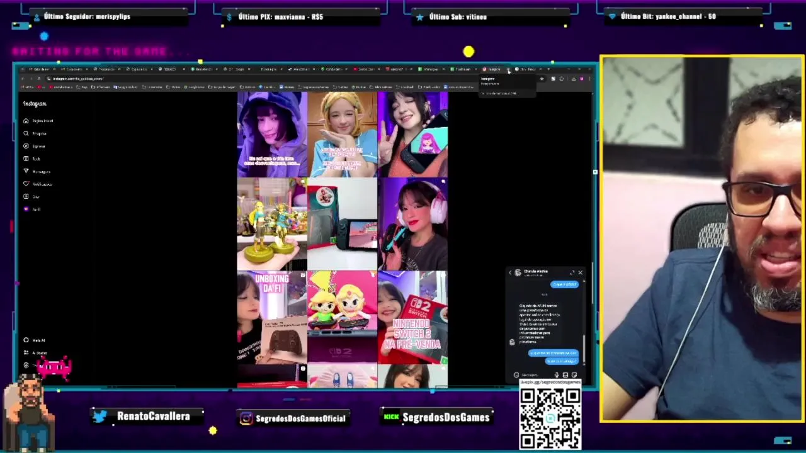Open the browser profile avatar icon
Viewport: 806px width, 453px height.
point(582,79)
